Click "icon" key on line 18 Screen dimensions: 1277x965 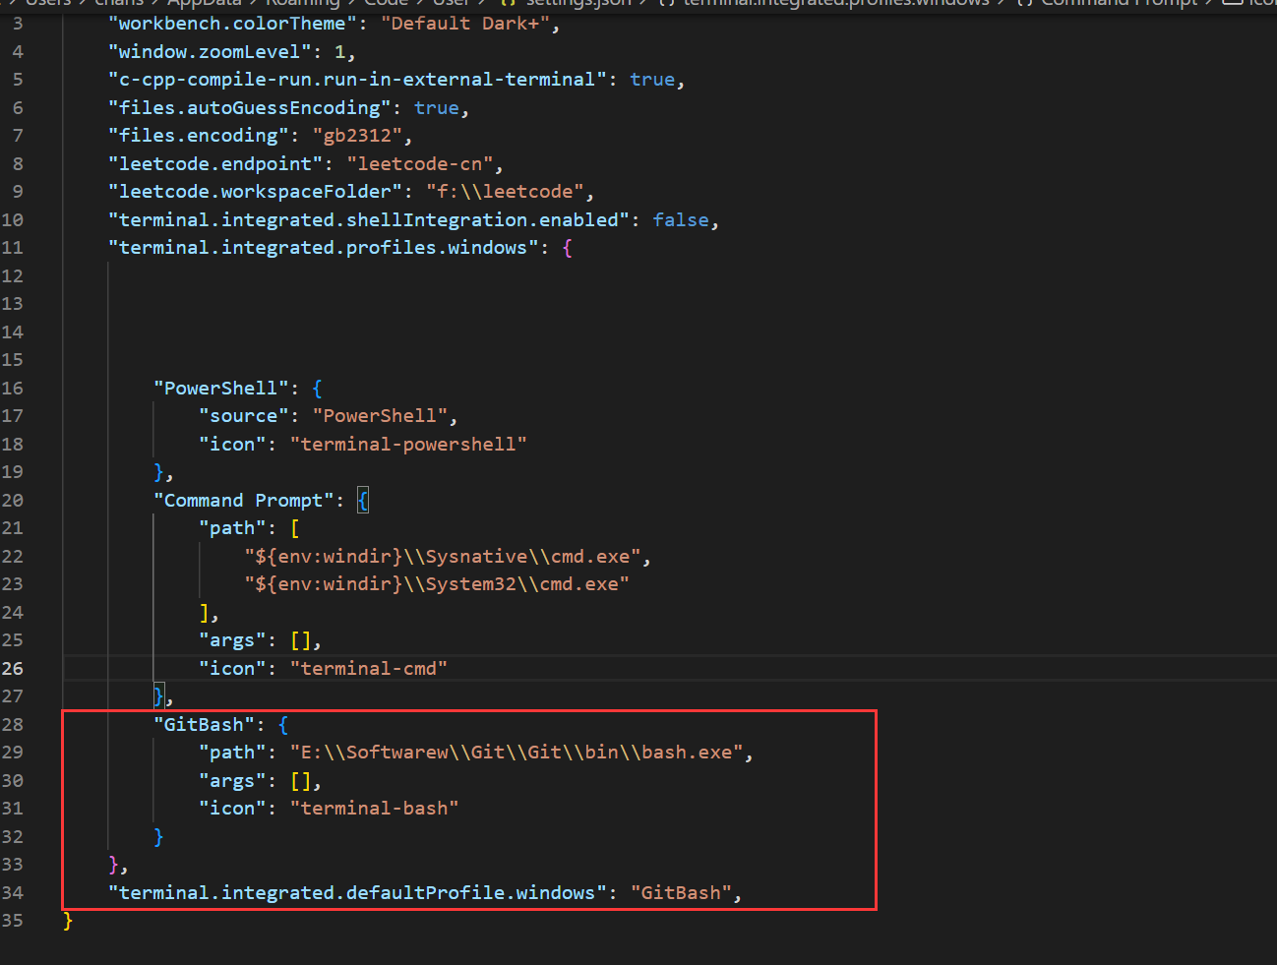[x=232, y=445]
